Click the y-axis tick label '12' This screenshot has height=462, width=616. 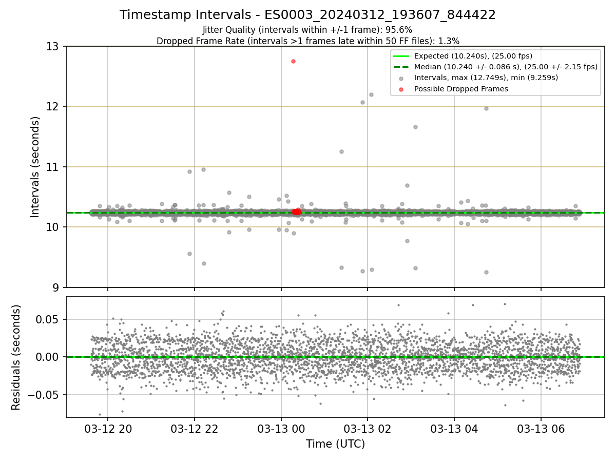pyautogui.click(x=53, y=107)
